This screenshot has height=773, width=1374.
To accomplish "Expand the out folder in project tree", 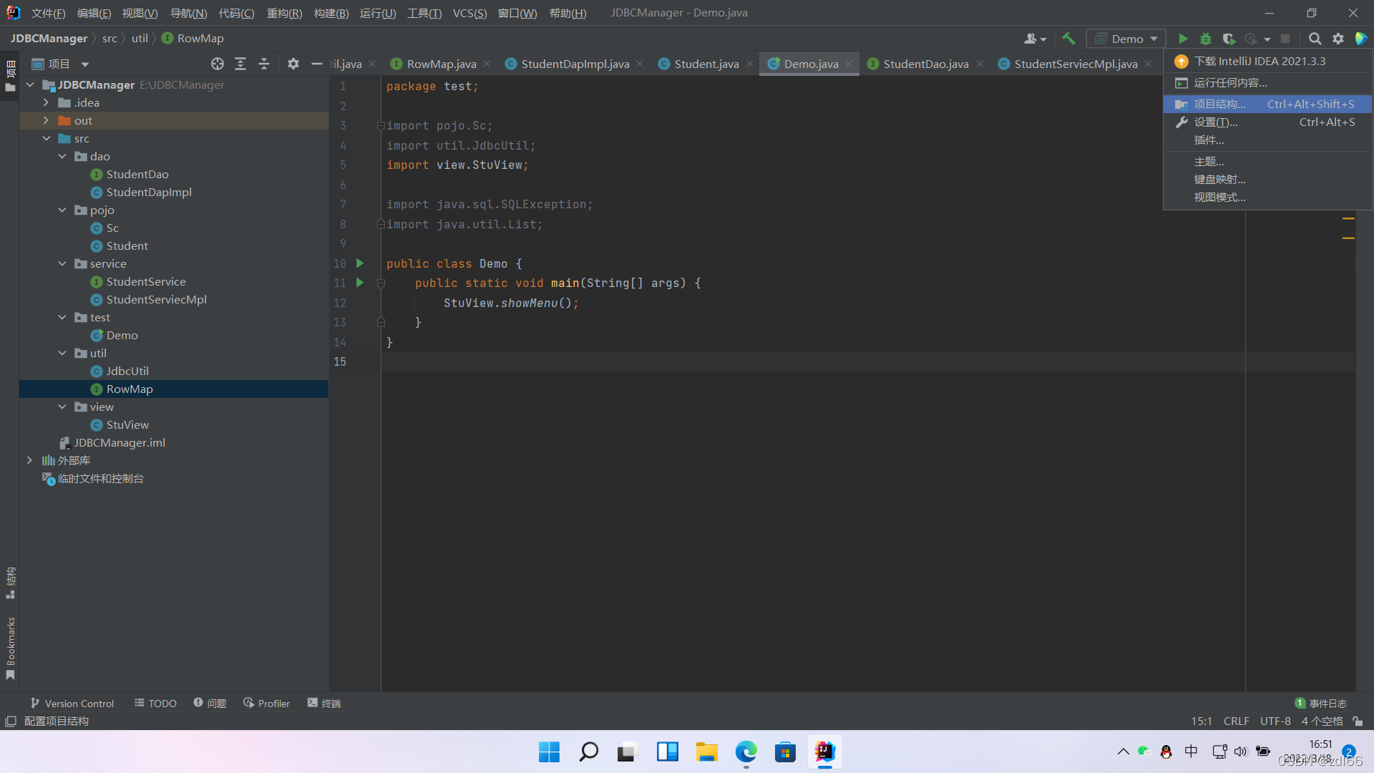I will (46, 120).
